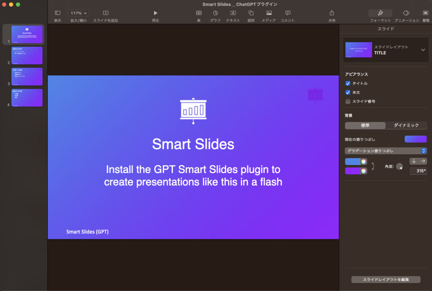
Task: Open the Shapes (図形) icon
Action: coord(251,13)
